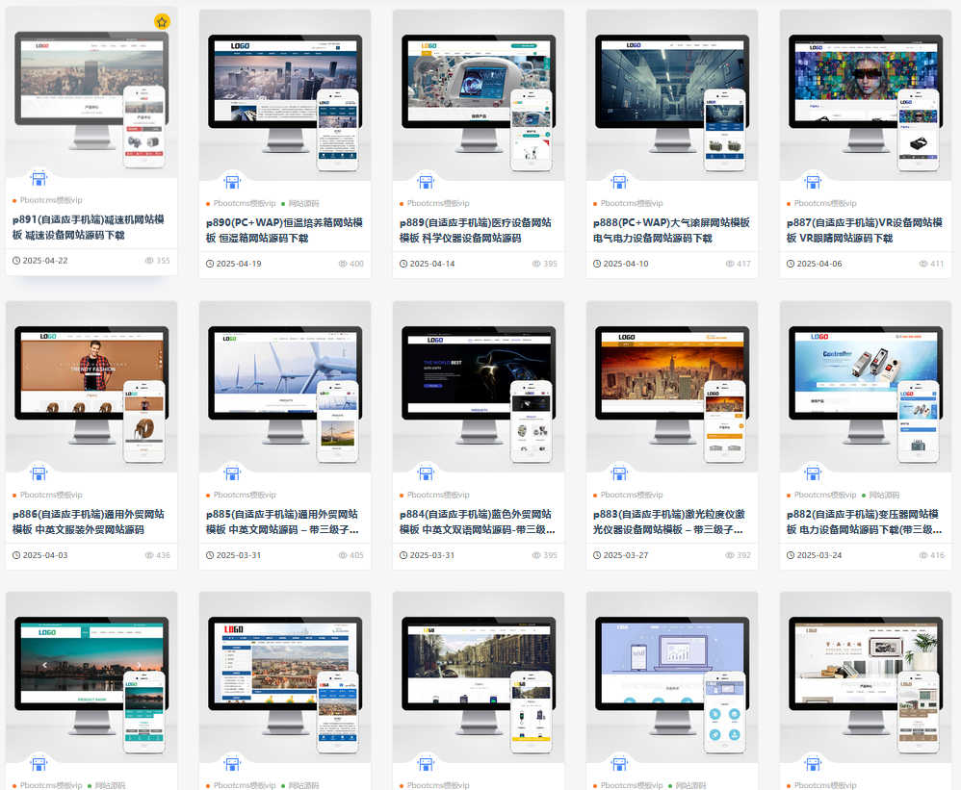961x790 pixels.
Task: Click the eye views icon beside 395 on the p889 card
Action: click(536, 264)
